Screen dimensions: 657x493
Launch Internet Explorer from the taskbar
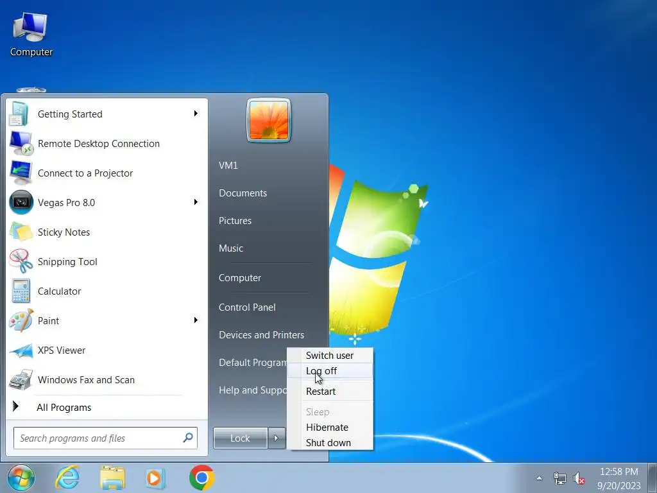(x=67, y=478)
